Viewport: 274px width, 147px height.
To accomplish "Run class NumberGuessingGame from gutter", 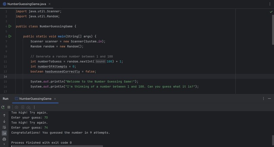I will [x=10, y=26].
